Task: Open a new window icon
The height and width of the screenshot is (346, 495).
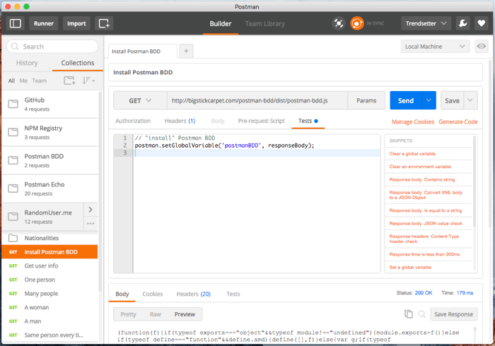Action: (x=104, y=23)
